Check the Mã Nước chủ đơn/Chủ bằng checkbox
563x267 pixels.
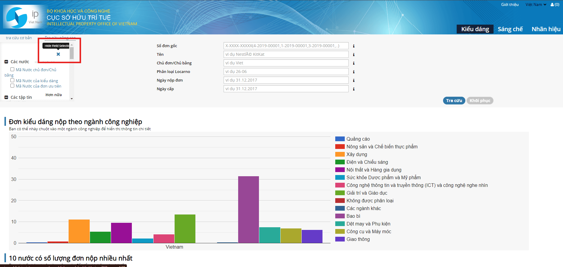pyautogui.click(x=12, y=69)
